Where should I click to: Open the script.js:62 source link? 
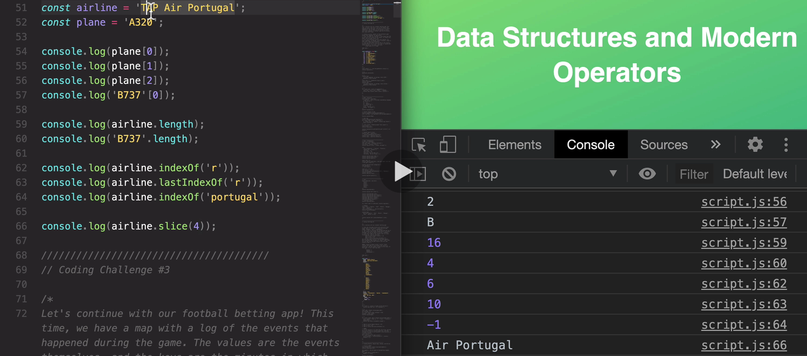pyautogui.click(x=744, y=284)
